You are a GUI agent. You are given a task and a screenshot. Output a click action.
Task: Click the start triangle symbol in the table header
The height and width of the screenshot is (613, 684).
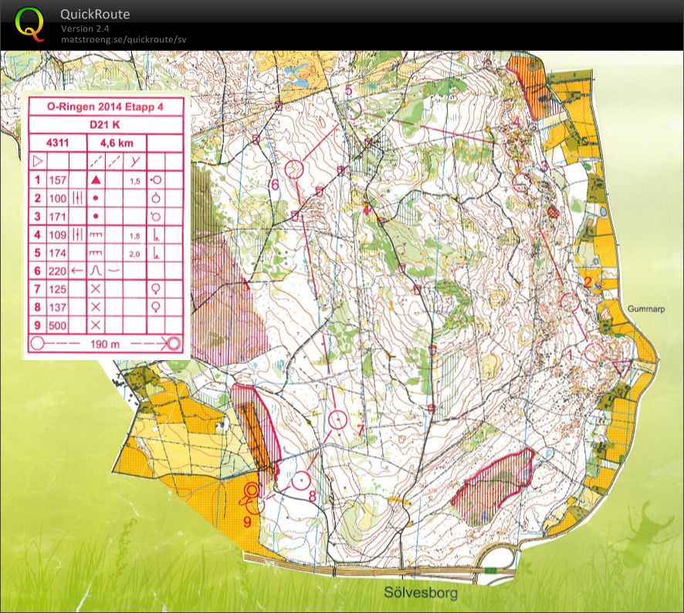(38, 162)
